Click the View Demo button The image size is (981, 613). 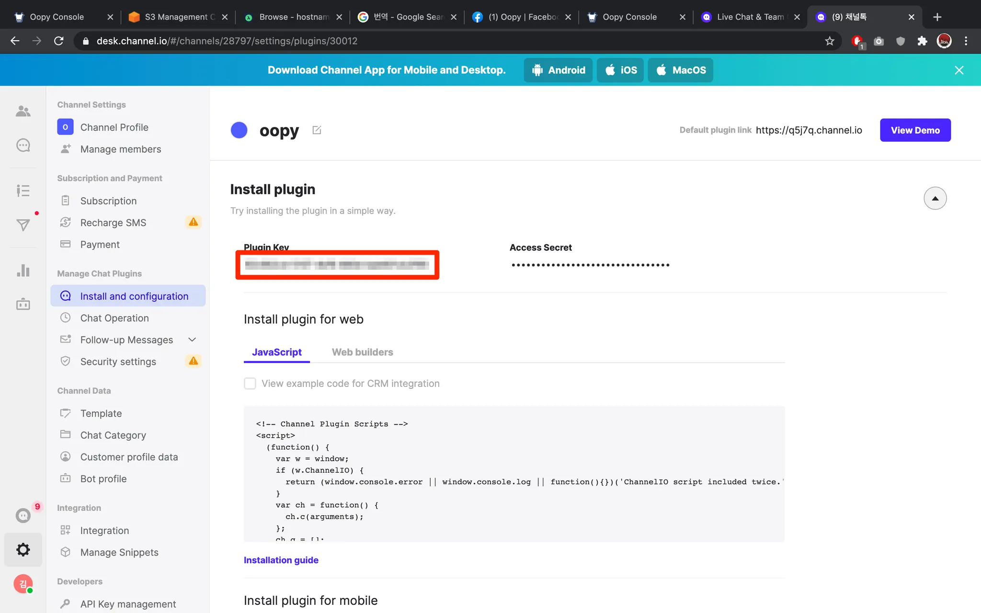[915, 130]
